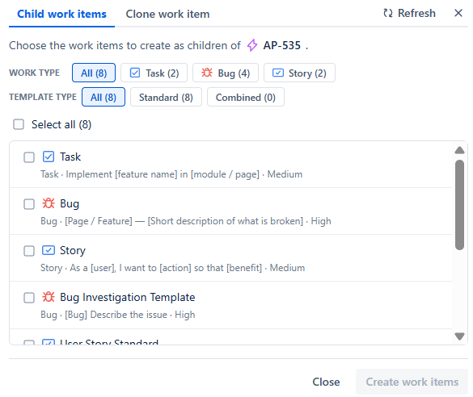Screen dimensions: 473x397
Task: Click 'As a [user], I want to [action]' description
Action: point(131,268)
